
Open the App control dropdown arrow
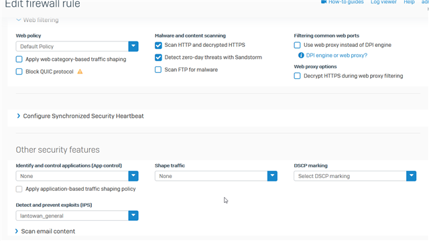tap(133, 176)
